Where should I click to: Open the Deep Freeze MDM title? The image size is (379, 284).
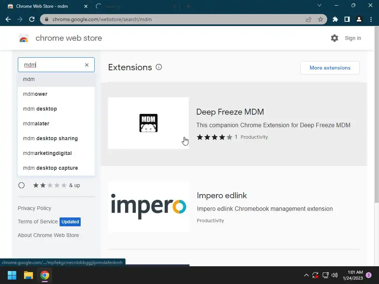230,112
